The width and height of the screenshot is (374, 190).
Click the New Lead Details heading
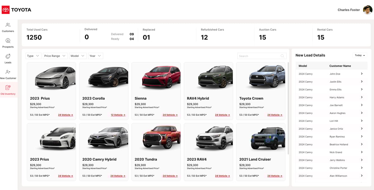coord(310,55)
